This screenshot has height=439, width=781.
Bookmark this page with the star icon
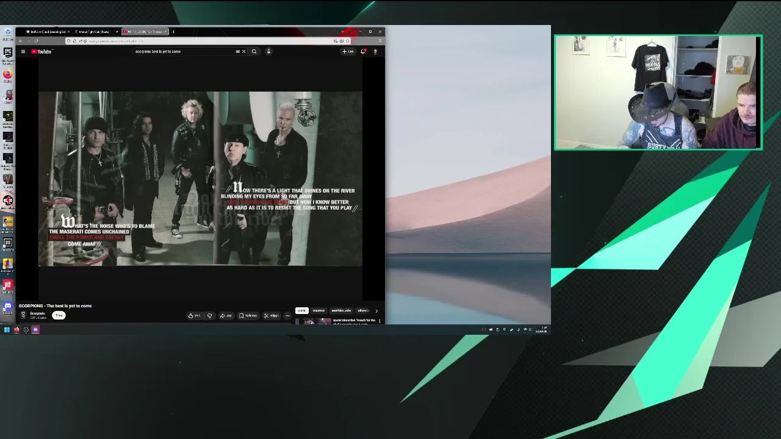(348, 41)
